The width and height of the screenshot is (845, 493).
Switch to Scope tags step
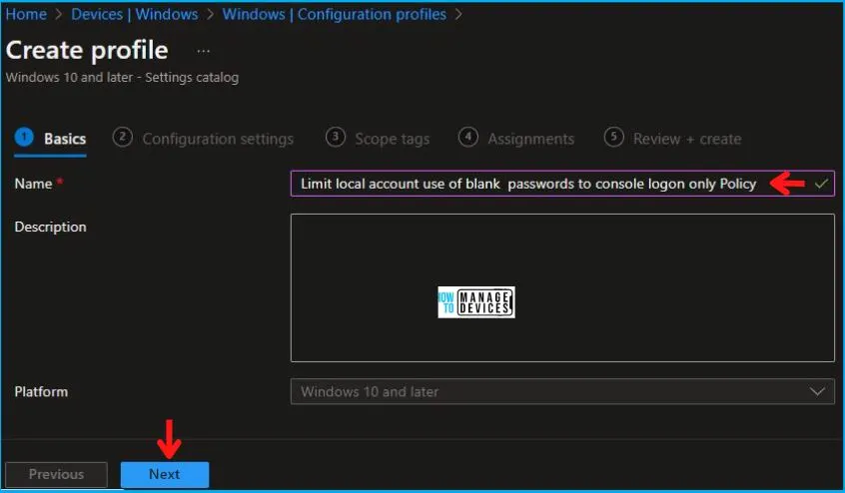(378, 139)
